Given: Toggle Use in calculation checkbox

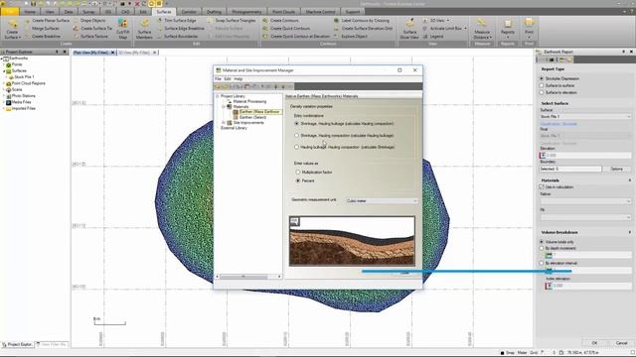Looking at the screenshot, I should (x=542, y=187).
